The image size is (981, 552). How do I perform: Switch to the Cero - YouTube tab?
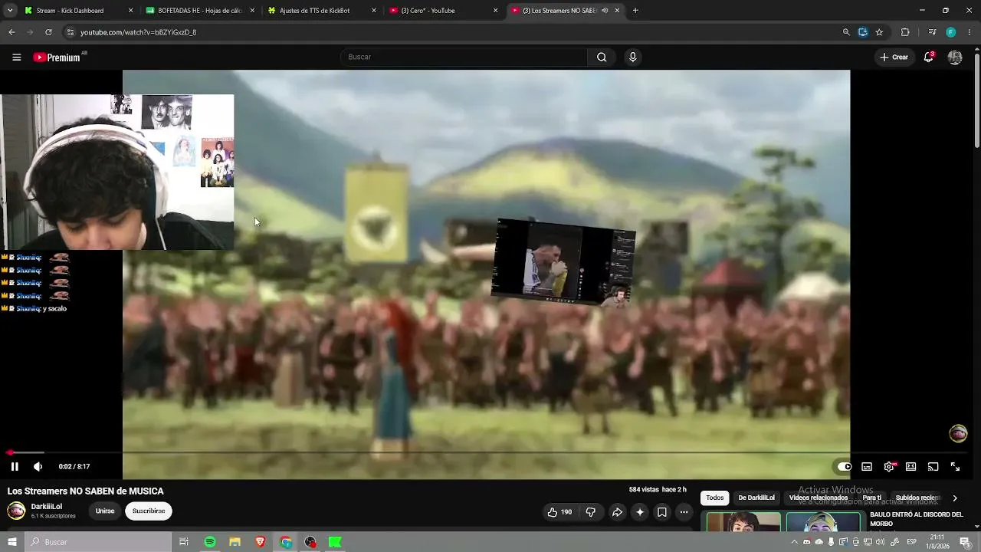click(443, 11)
